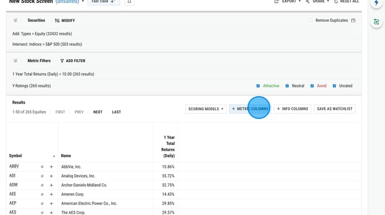This screenshot has height=215, width=385.
Task: Click the lightning bolt sidebar icon
Action: tap(376, 3)
